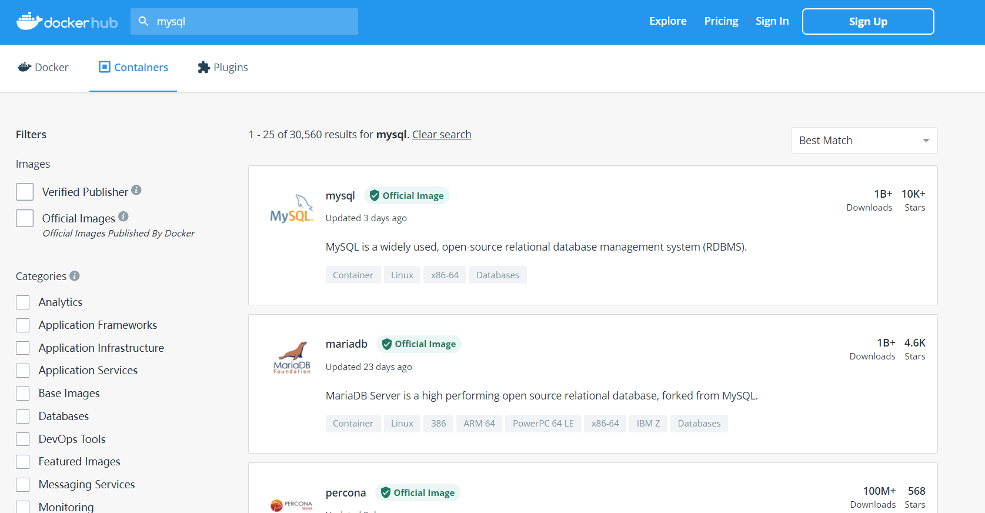This screenshot has height=513, width=985.
Task: Click the 386 tag on mariadb card
Action: pos(438,424)
